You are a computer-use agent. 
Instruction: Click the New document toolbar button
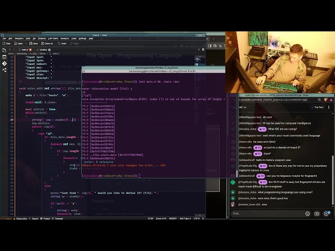click(x=6, y=43)
